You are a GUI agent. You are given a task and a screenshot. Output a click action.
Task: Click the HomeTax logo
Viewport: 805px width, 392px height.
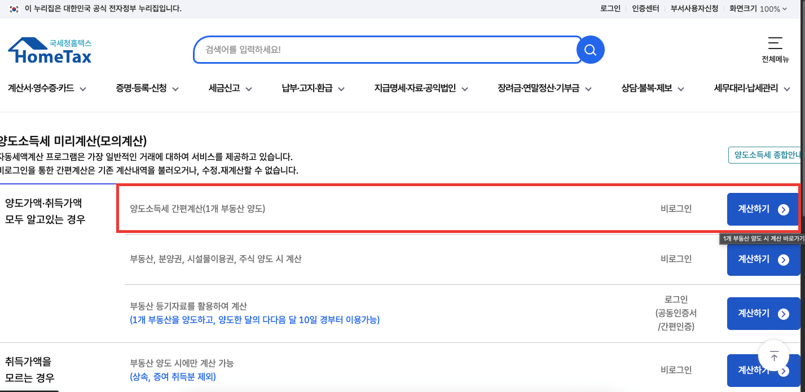(x=49, y=50)
